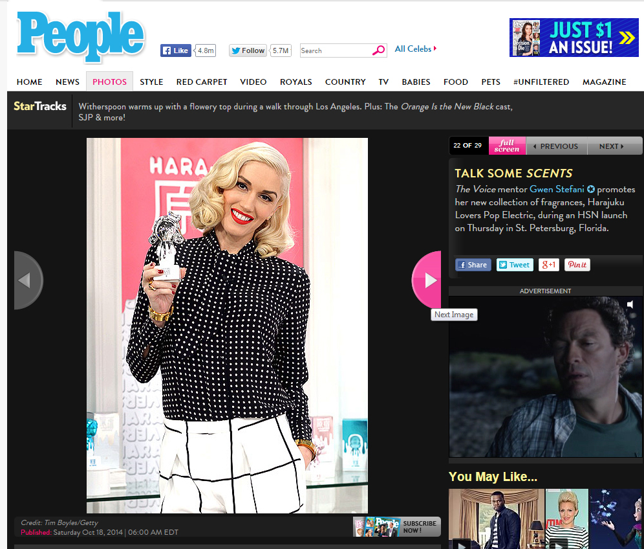Click the StarTracks heading

point(40,106)
